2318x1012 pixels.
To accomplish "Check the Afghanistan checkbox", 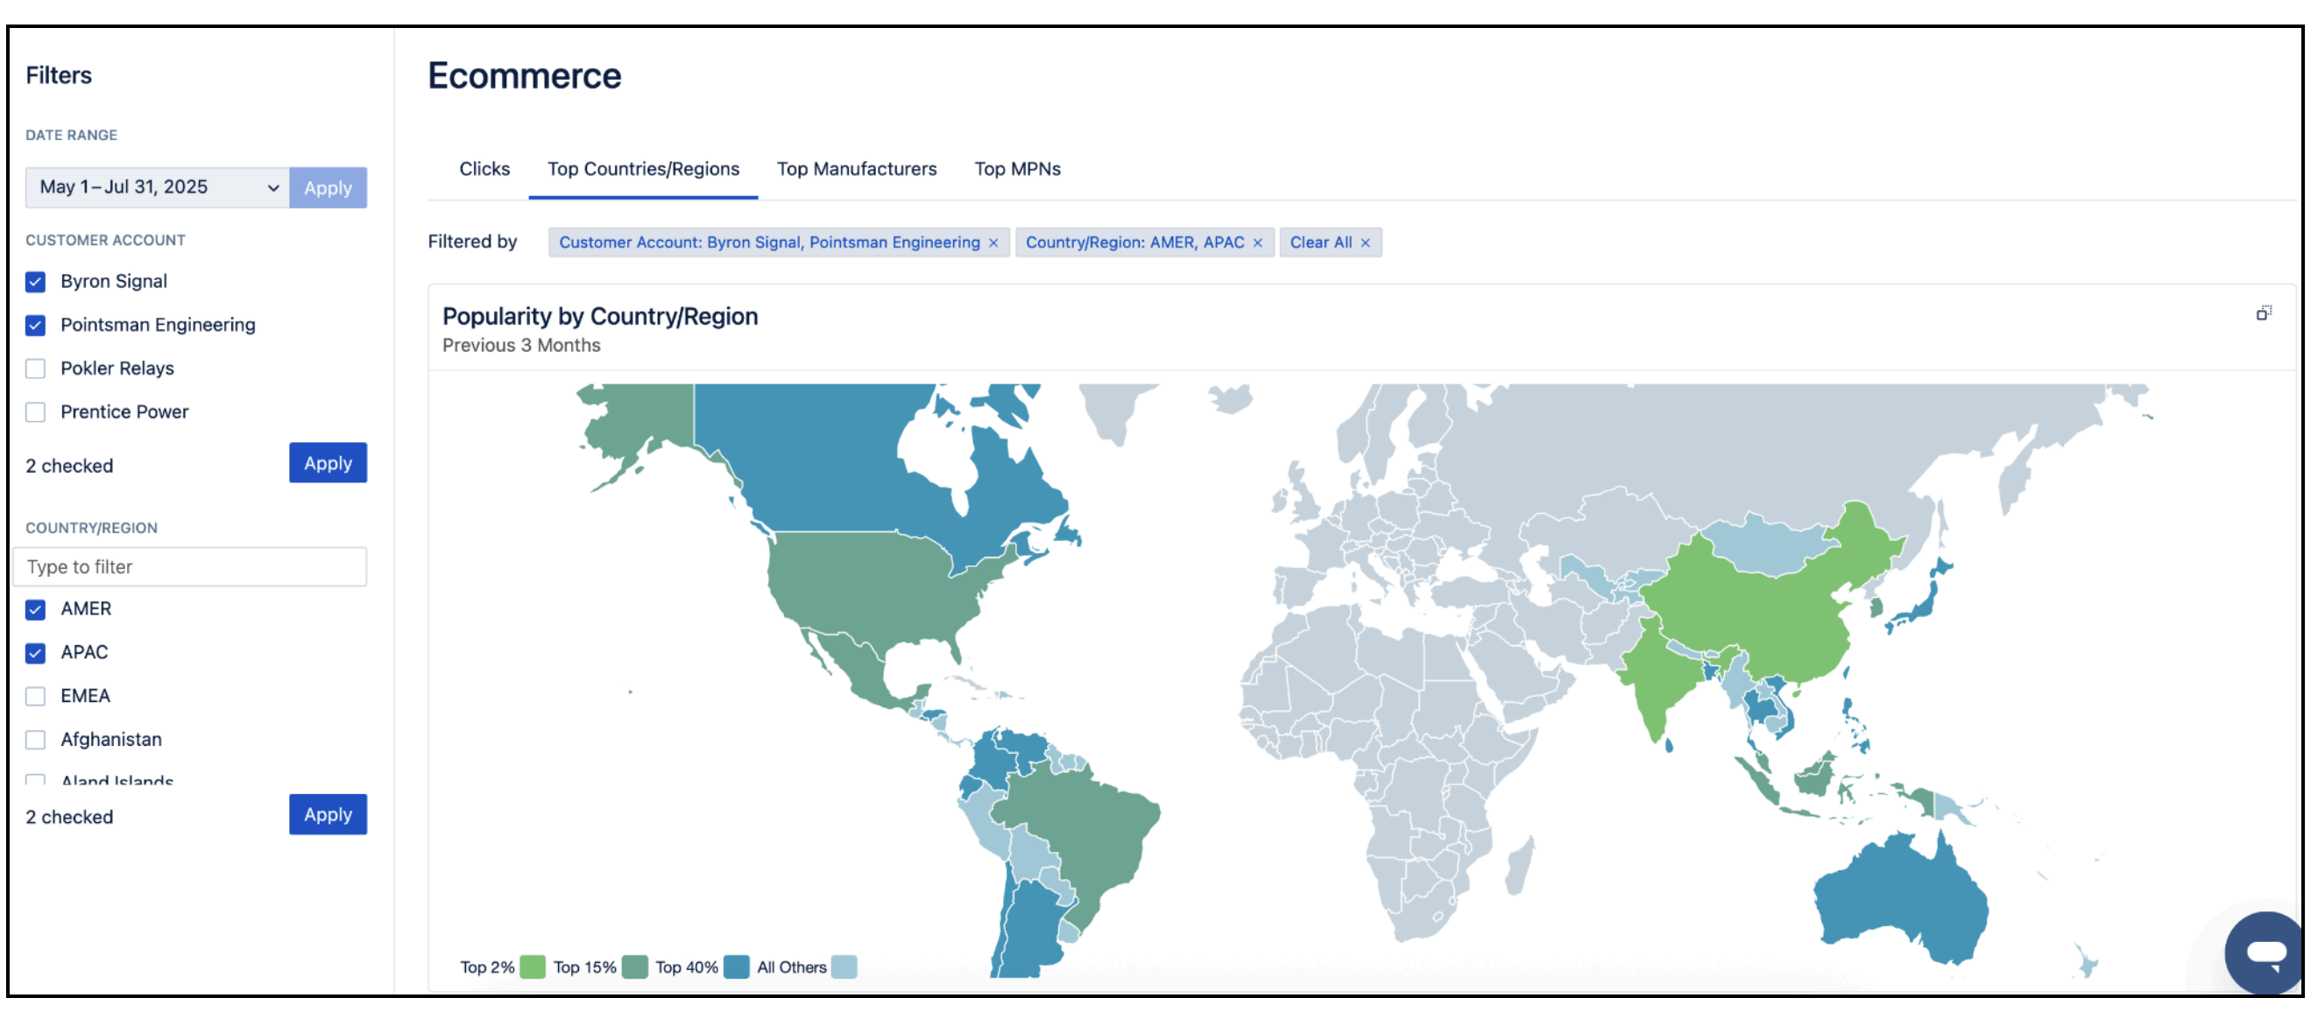I will (x=35, y=740).
